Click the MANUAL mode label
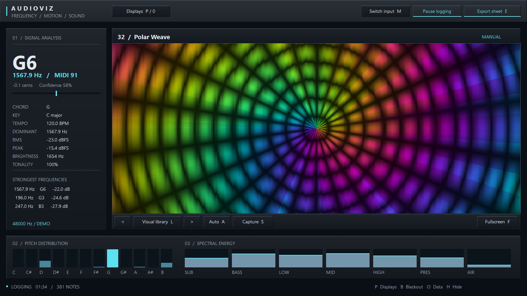This screenshot has width=527, height=296. (x=491, y=37)
